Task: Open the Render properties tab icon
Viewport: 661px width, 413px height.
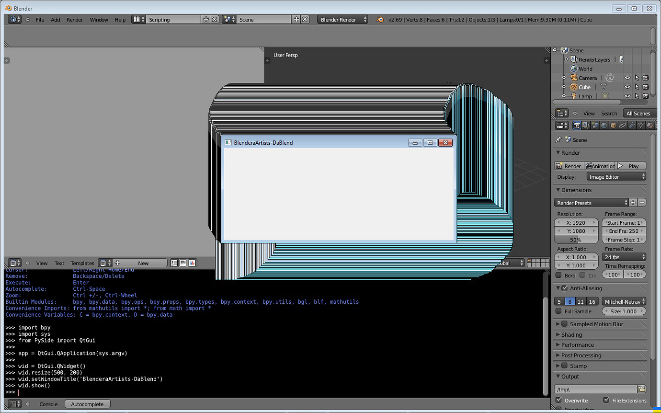Action: [577, 126]
